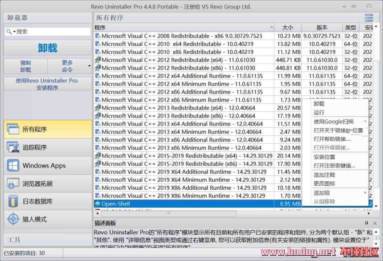Click program list vertical scroll down arrow

tap(376, 206)
